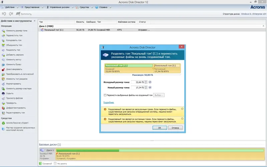Screen dimensions: 267x167
Task: Adjust Новый размер тома spinner arrows
Action: pyautogui.click(x=146, y=88)
